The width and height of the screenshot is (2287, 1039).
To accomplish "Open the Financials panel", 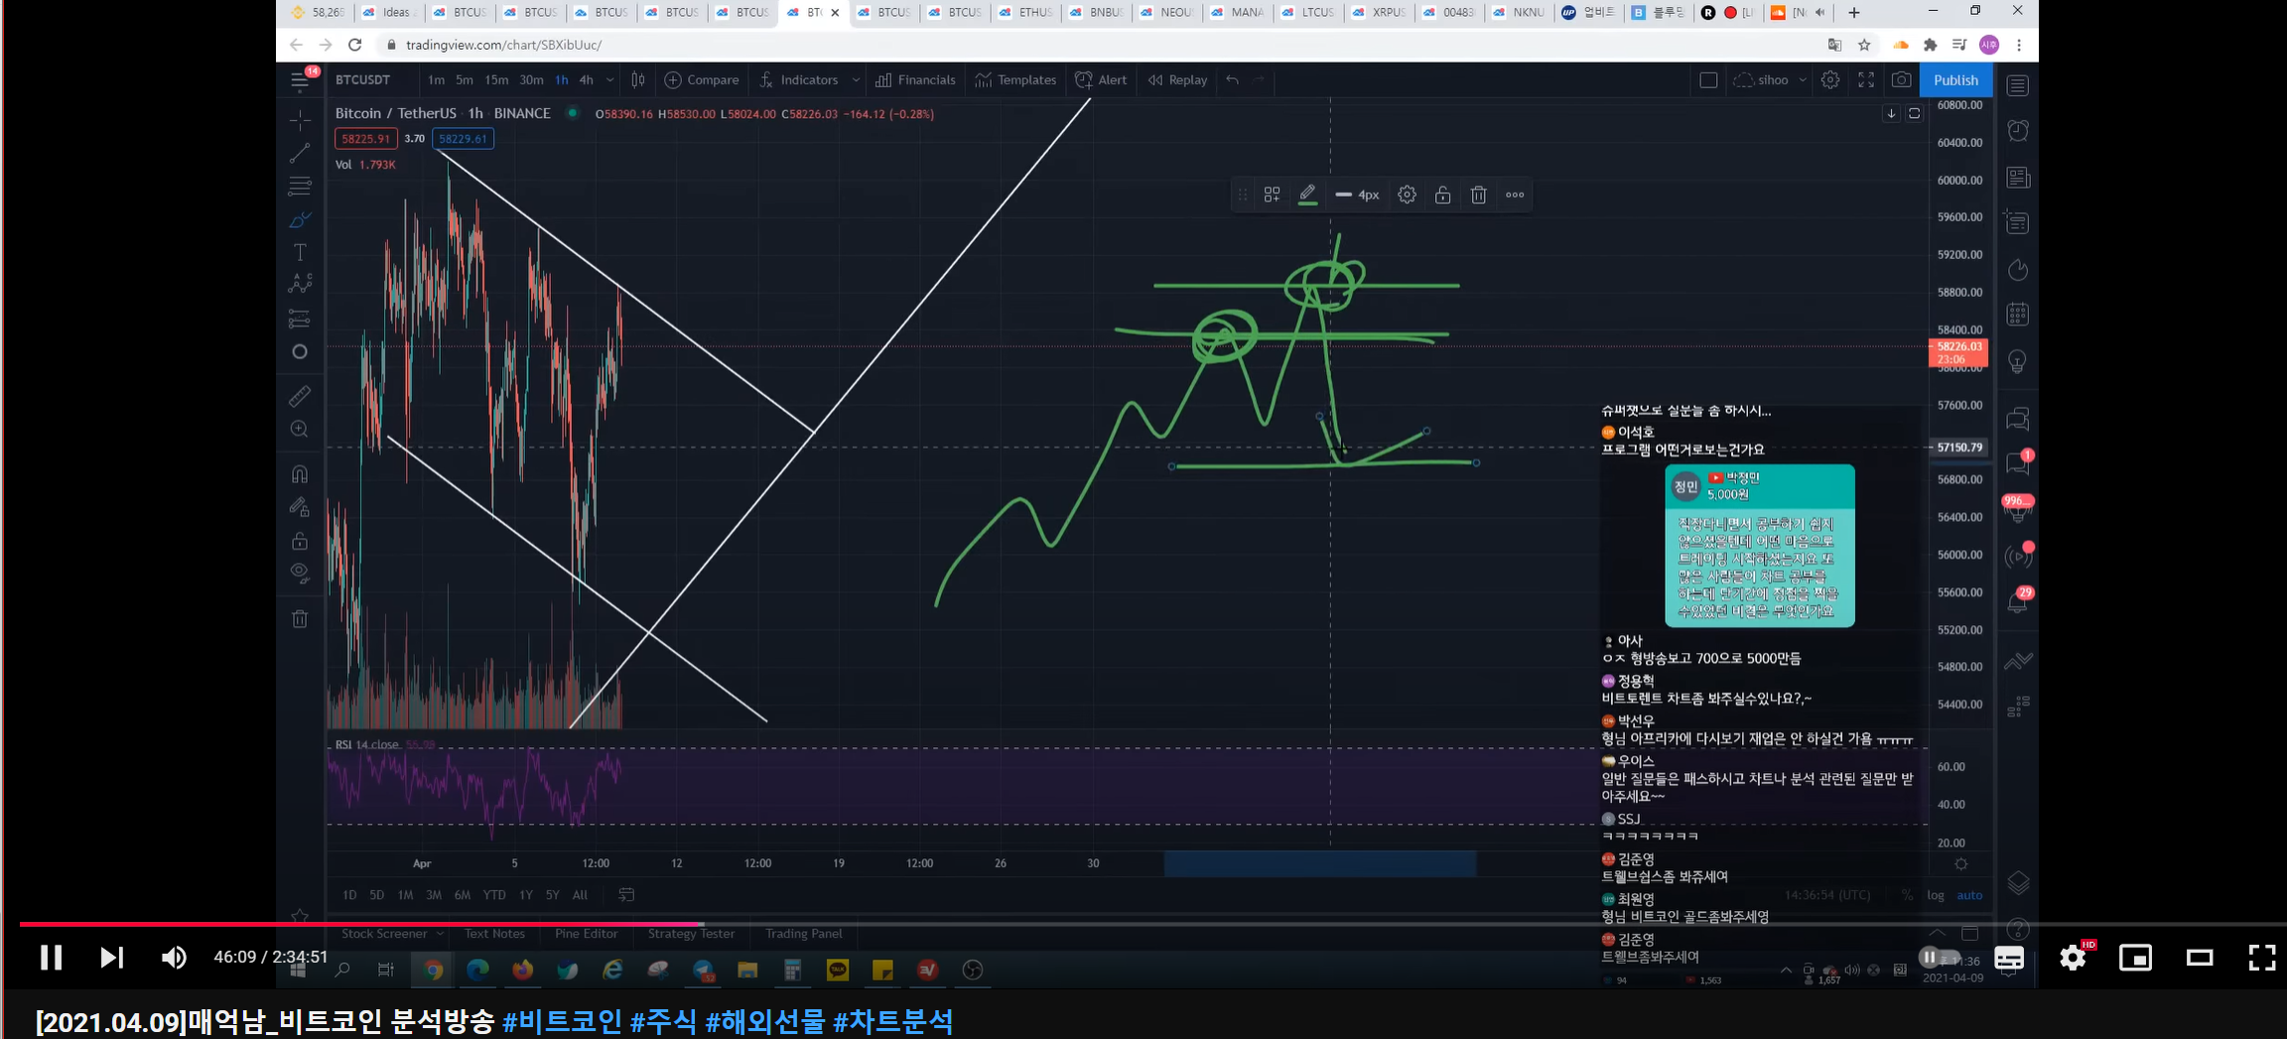I will [915, 80].
